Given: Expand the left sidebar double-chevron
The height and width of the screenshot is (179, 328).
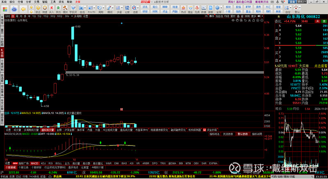Looking at the screenshot, I should [x=2, y=17].
